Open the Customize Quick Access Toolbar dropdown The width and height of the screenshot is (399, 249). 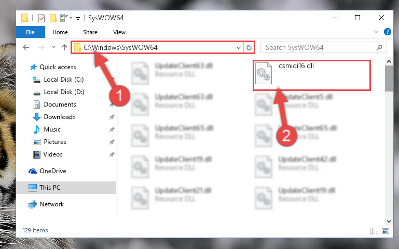78,18
